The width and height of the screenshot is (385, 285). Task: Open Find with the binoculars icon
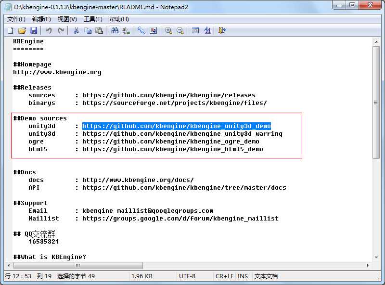tap(115, 30)
